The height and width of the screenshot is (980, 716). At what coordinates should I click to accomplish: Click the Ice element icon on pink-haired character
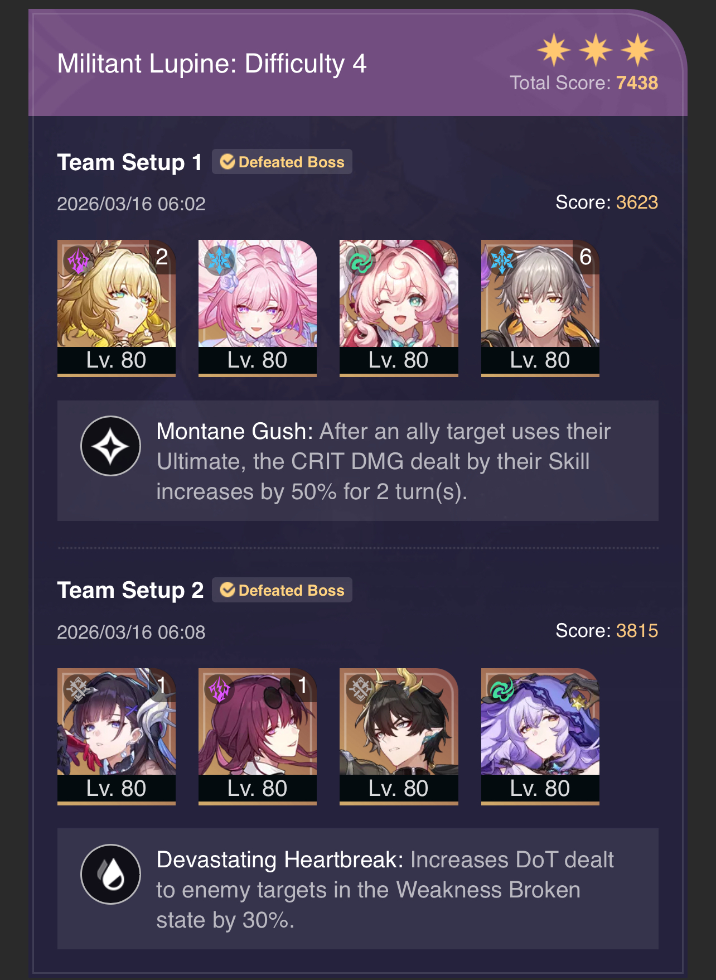point(219,260)
